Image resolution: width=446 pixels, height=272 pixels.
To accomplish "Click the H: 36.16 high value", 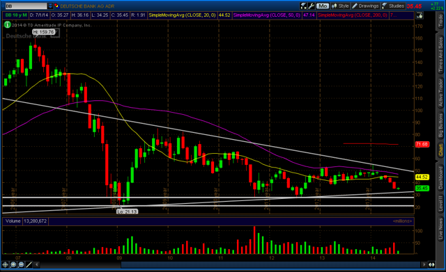I will click(x=80, y=15).
